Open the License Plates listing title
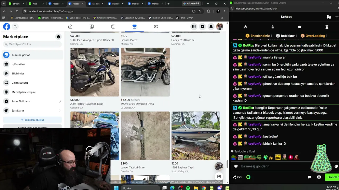Screen dimensions: 339x190 129,40
